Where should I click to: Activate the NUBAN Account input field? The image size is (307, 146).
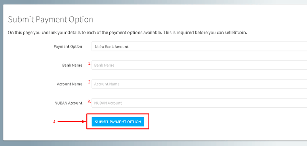(x=199, y=103)
